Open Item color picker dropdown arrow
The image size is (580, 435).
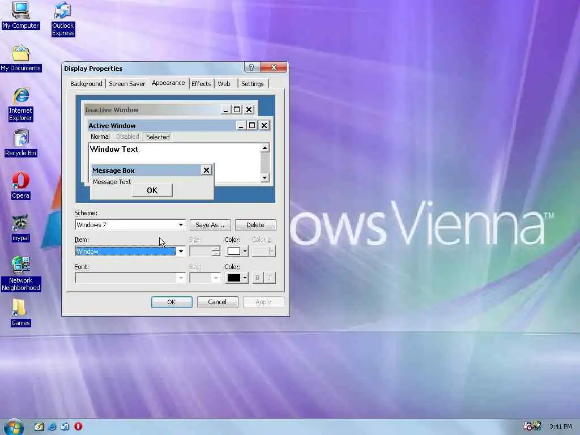245,251
